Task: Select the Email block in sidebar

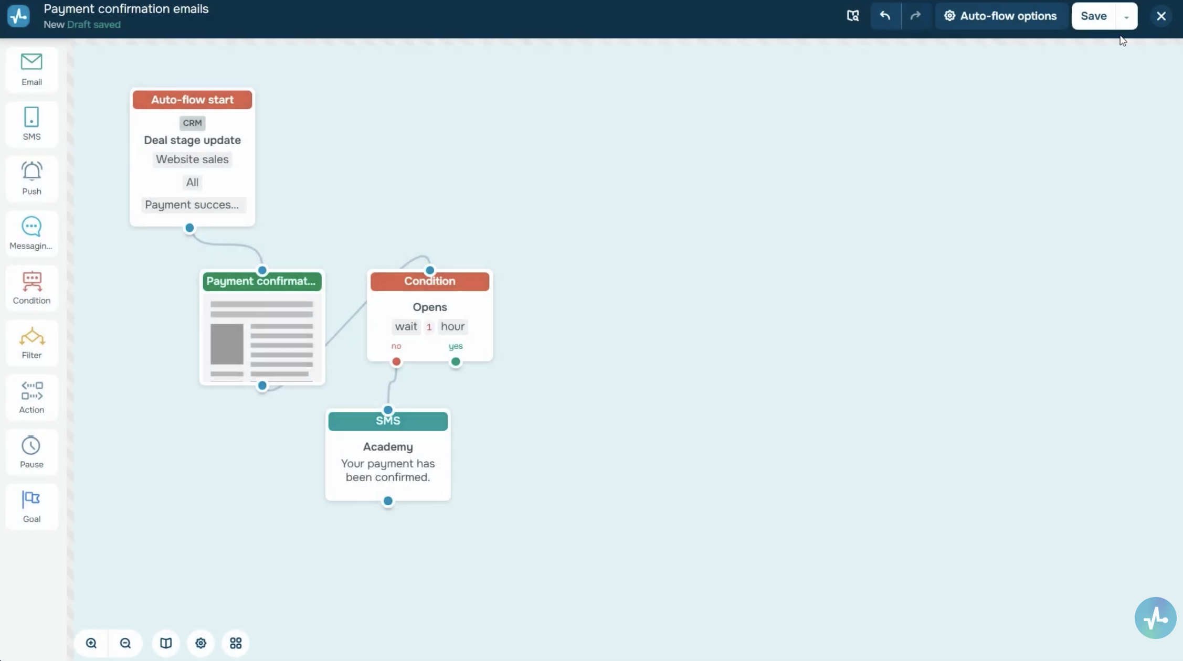Action: tap(31, 69)
